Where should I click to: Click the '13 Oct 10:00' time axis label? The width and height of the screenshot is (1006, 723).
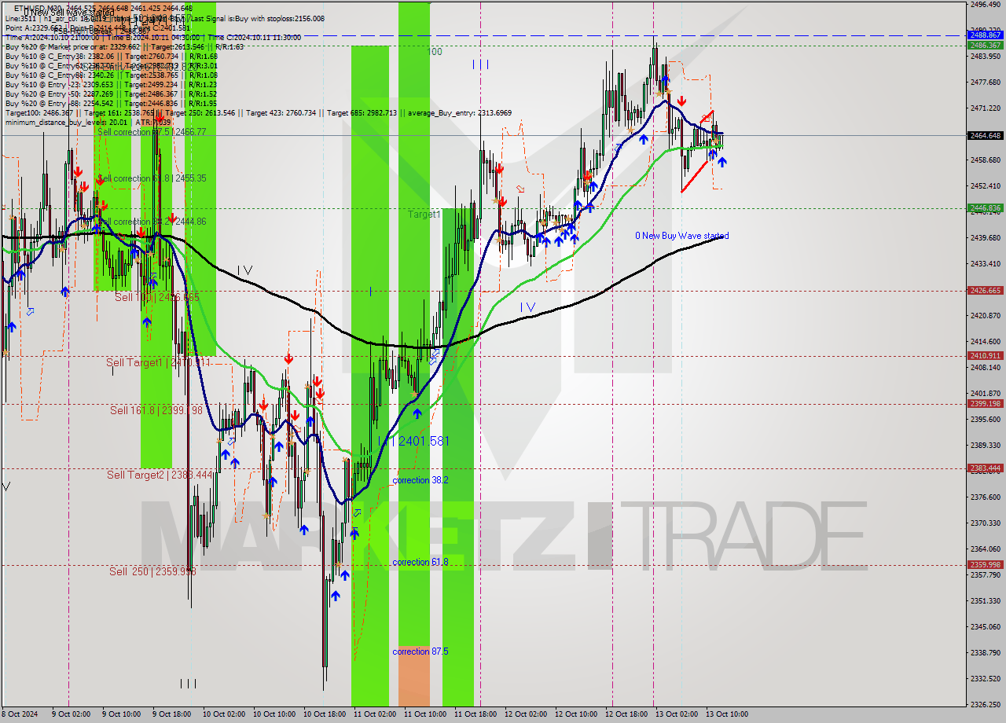tap(727, 714)
